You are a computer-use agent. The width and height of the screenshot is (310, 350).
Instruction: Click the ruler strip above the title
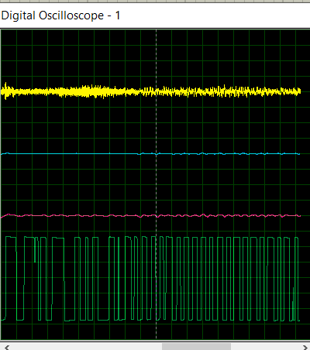tap(155, 2)
